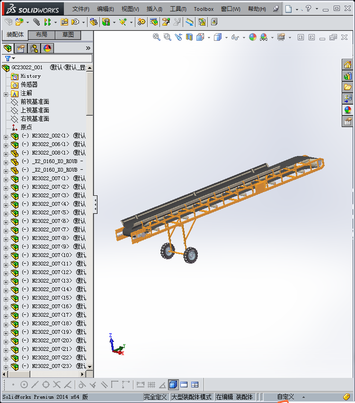This screenshot has width=355, height=403.
Task: Toggle grid display icon in sketch toolbar
Action: (151, 385)
